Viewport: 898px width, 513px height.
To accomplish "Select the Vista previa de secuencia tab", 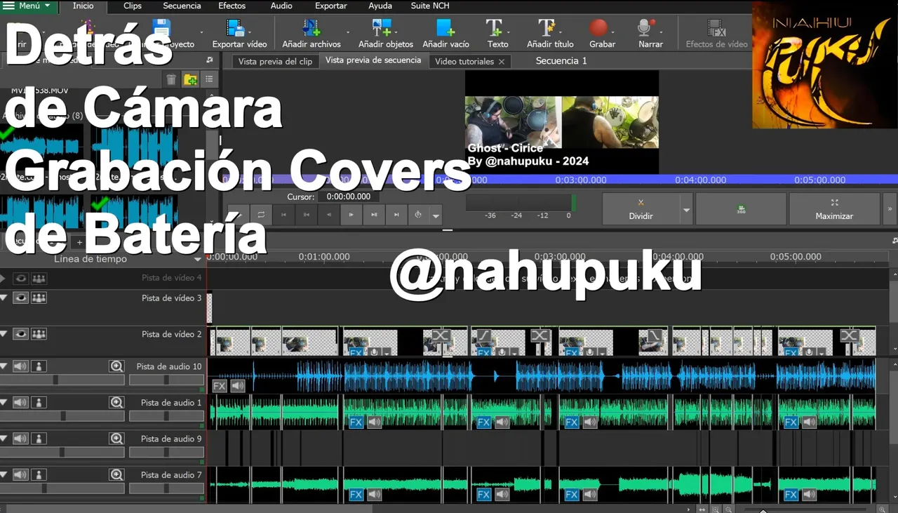I will click(373, 60).
